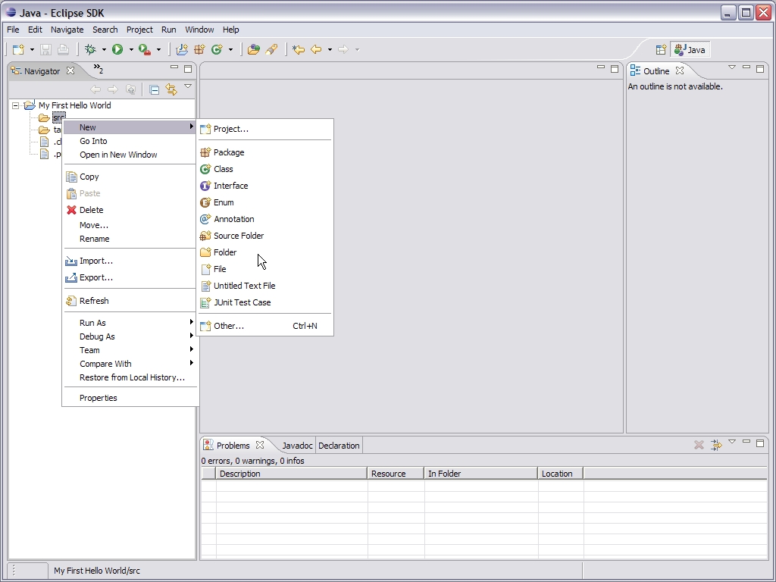
Task: Click the yellow Back arrow in main toolbar
Action: point(316,49)
